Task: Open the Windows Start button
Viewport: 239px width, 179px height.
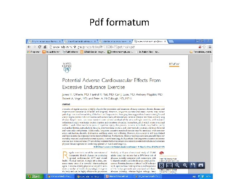Action: (35, 176)
